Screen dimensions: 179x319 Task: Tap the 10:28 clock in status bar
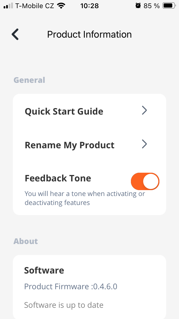pos(89,6)
